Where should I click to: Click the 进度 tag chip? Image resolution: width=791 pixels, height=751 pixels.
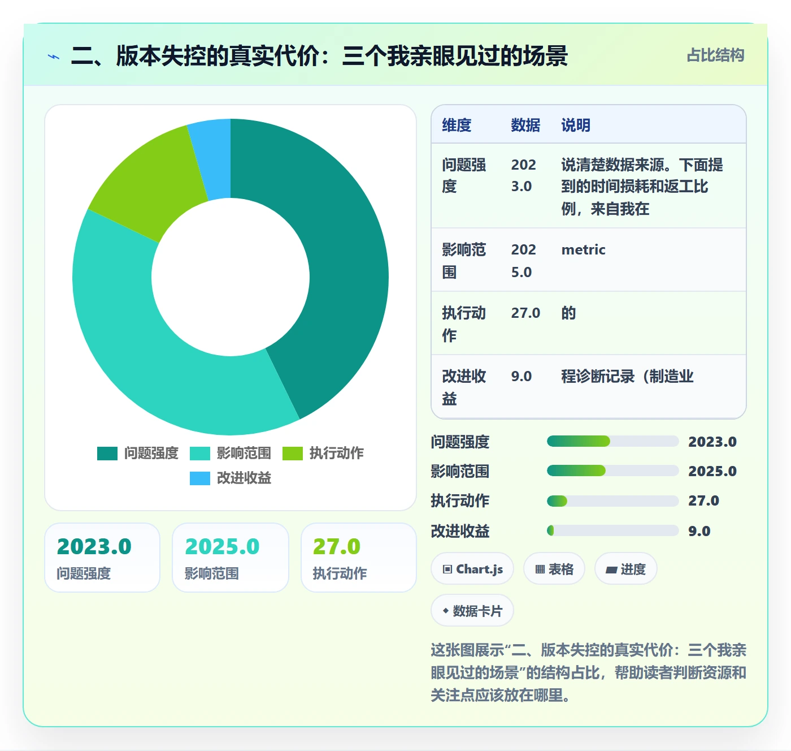coord(626,569)
